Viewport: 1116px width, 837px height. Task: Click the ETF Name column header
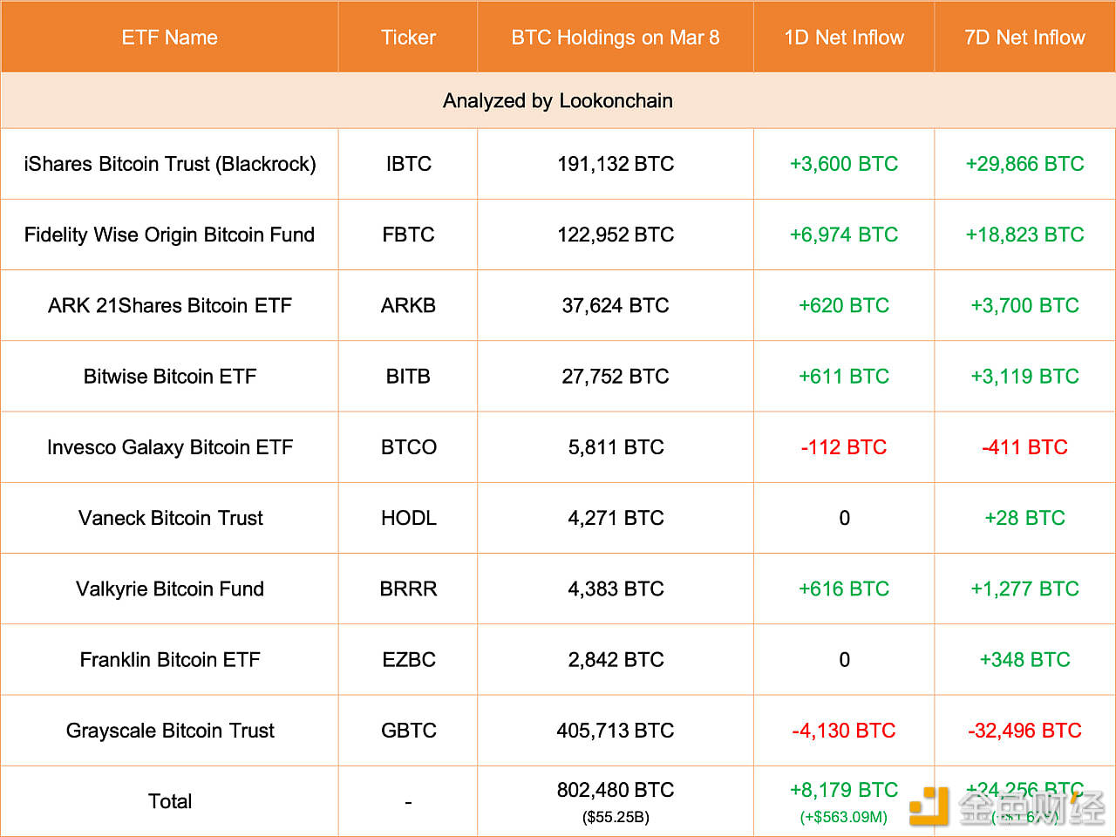170,37
